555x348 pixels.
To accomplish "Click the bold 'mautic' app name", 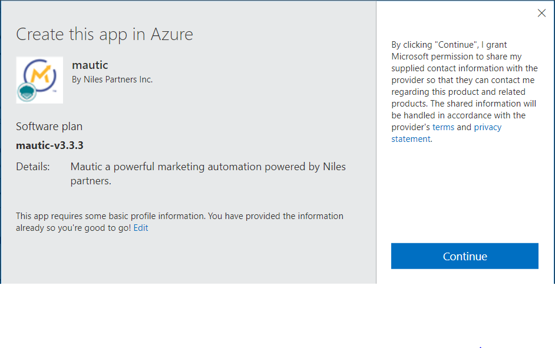I will click(90, 65).
